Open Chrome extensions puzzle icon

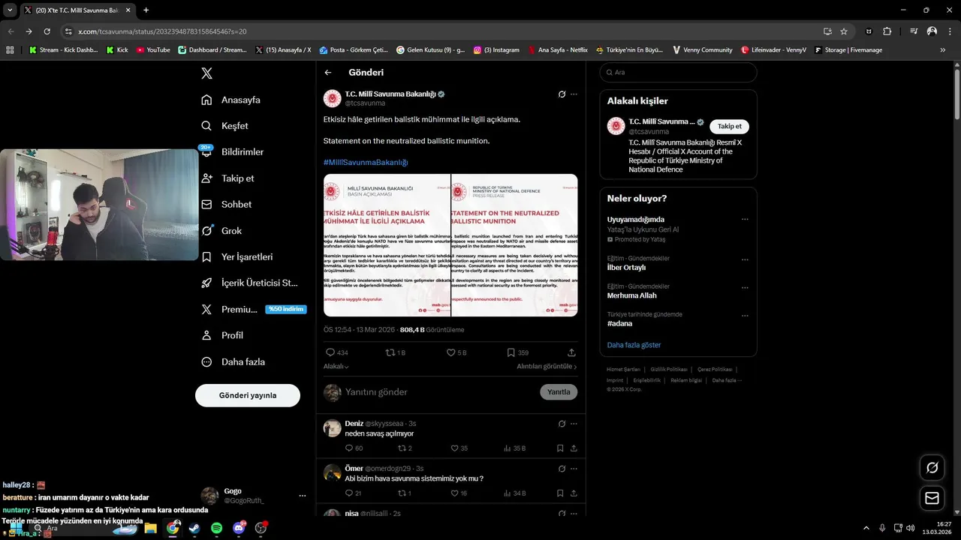point(887,31)
